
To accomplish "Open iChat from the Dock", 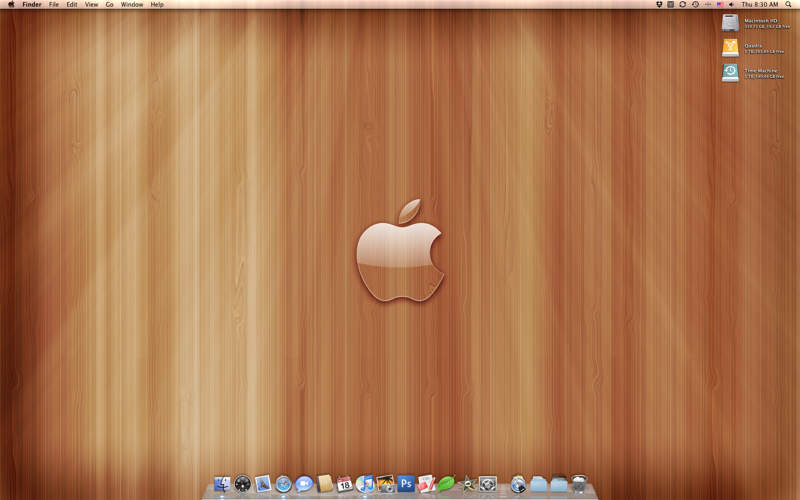I will coord(304,484).
